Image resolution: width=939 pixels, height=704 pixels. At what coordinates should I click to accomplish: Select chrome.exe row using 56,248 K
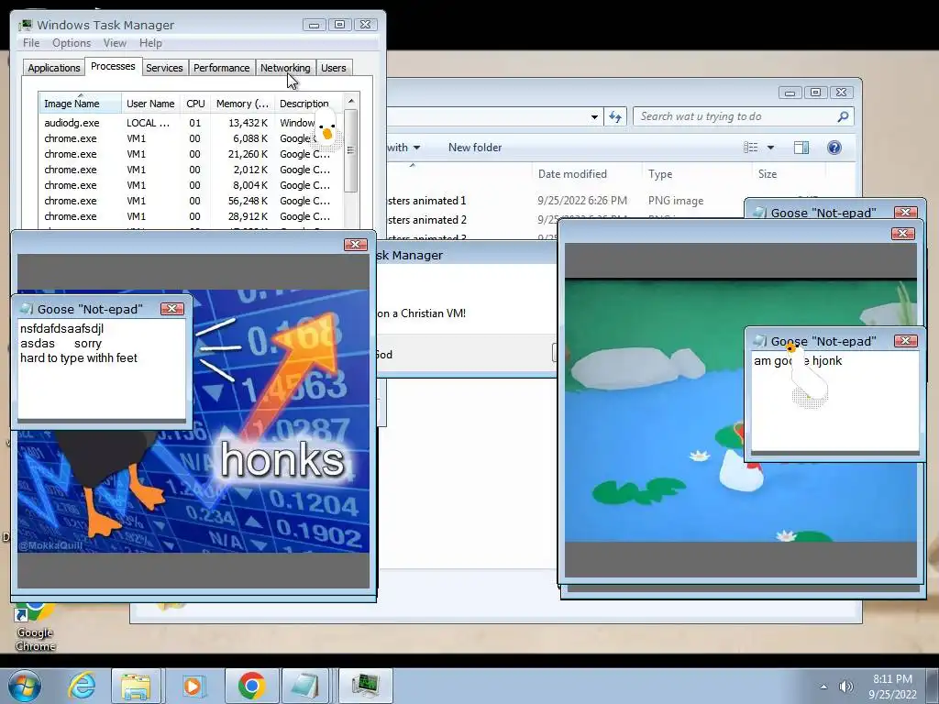pos(192,201)
